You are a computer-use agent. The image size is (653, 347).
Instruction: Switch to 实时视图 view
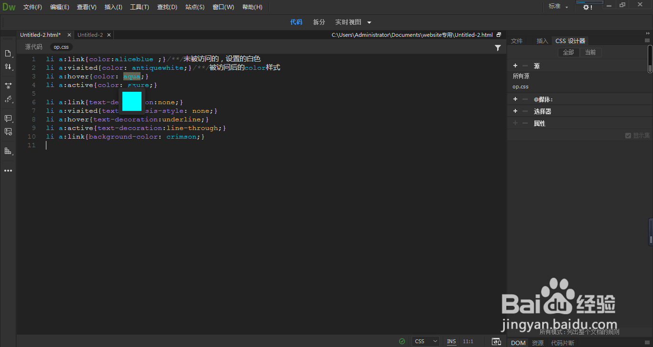click(x=348, y=22)
